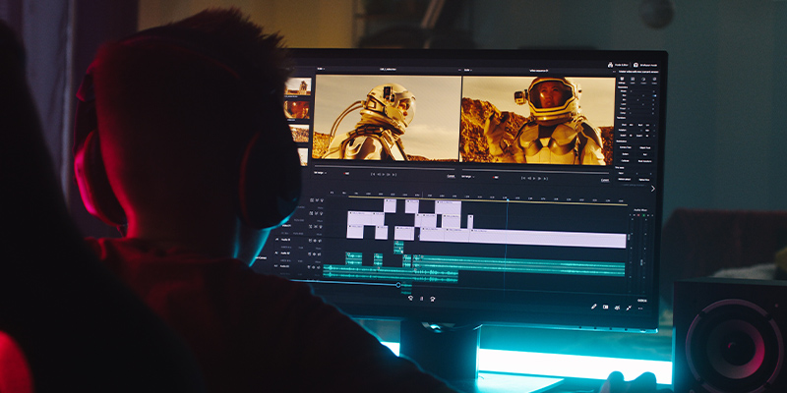Click the expand arrows icon at bottom right
The height and width of the screenshot is (393, 787).
pos(629,308)
